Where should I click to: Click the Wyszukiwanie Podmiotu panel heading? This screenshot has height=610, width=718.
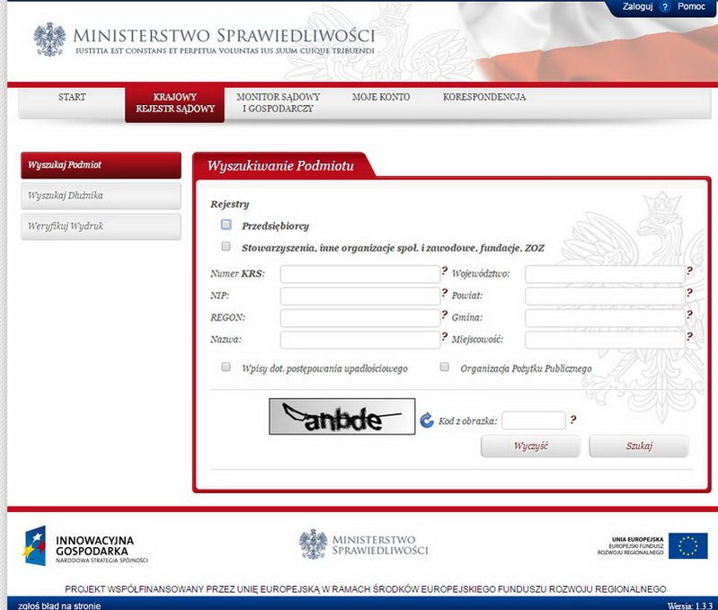coord(280,165)
